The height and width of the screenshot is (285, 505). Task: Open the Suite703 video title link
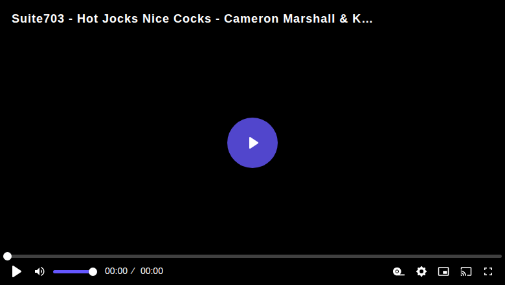tap(192, 19)
